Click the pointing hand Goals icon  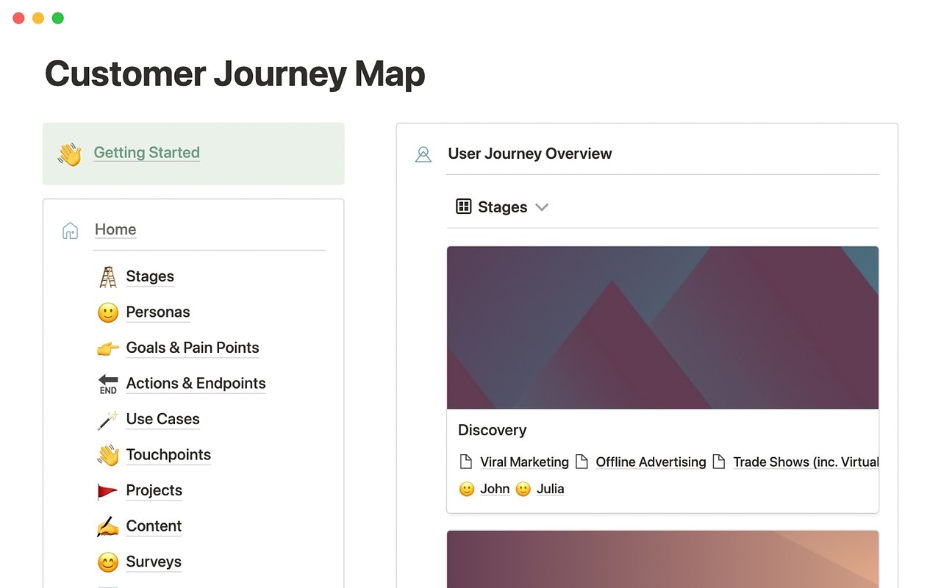[108, 348]
